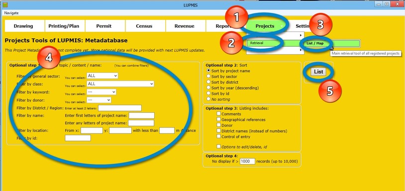This screenshot has height=191, width=405.
Task: Check the Control of entry option
Action: (219, 136)
